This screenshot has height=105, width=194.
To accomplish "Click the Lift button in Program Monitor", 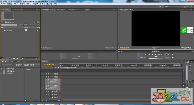I will tap(166, 58).
